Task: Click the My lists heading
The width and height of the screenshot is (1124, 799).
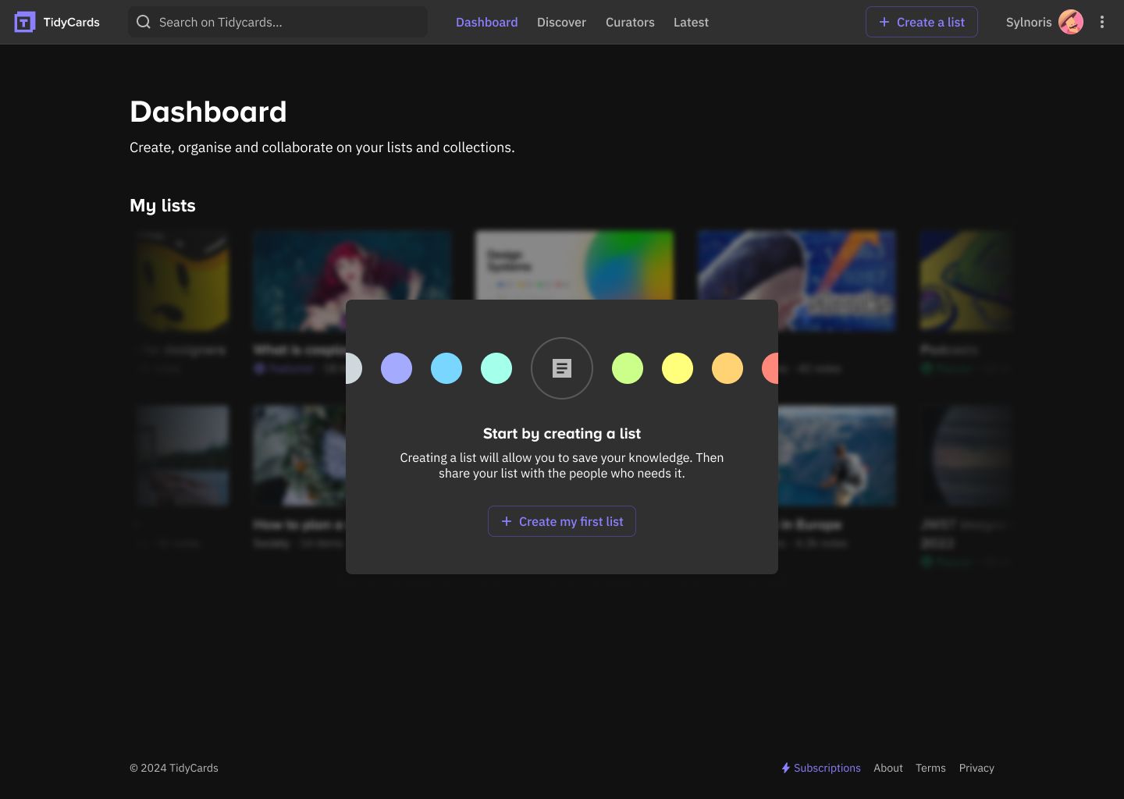Action: coord(162,205)
